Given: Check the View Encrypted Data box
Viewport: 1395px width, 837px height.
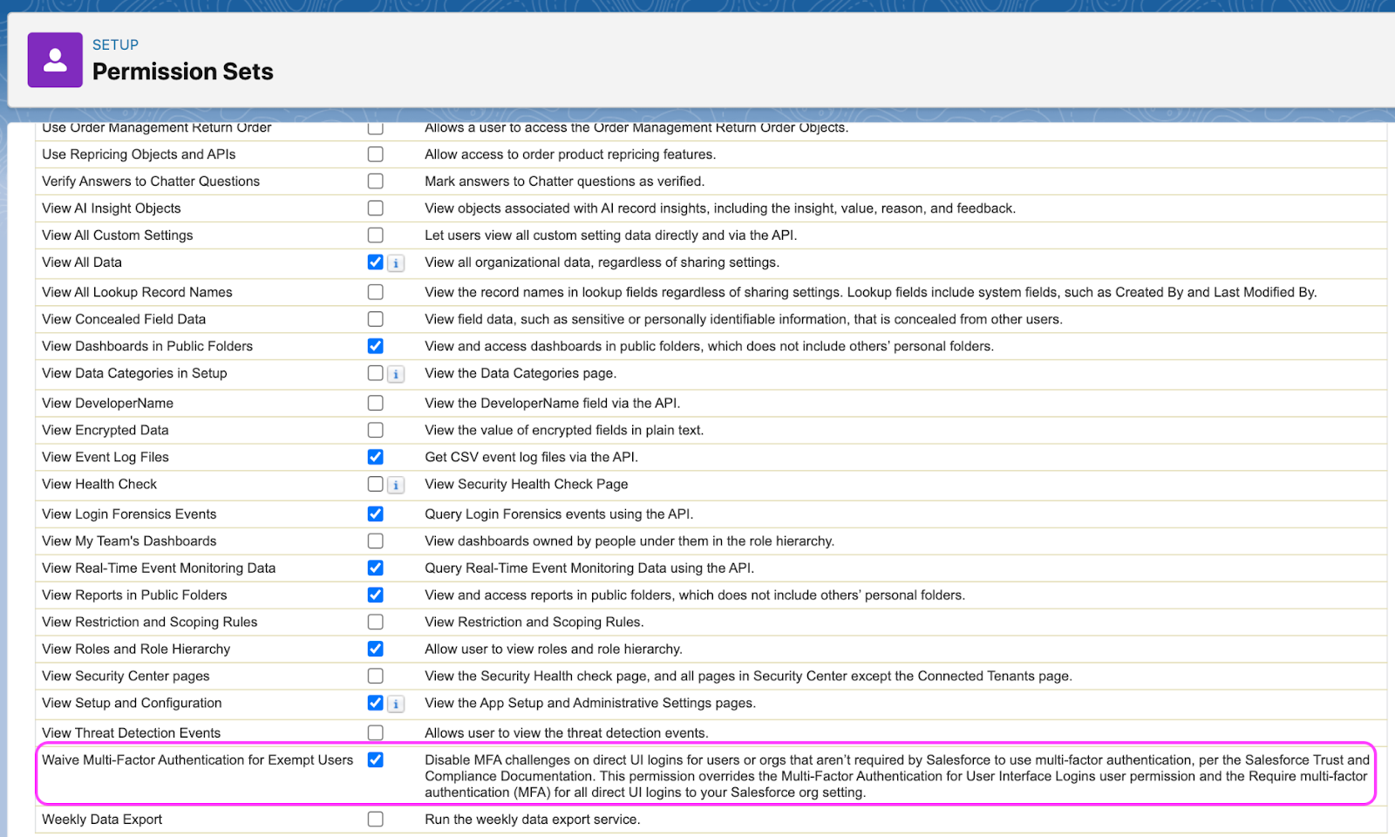Looking at the screenshot, I should click(376, 430).
